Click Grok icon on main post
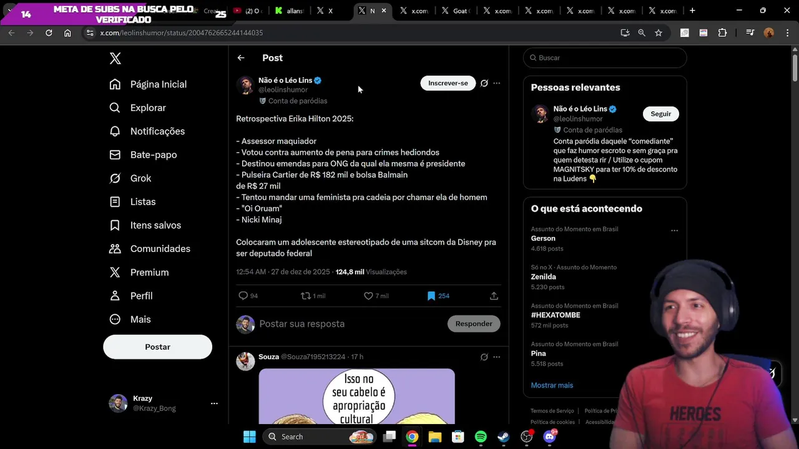 click(484, 83)
